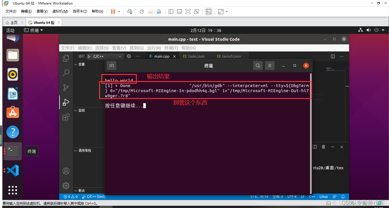This screenshot has width=389, height=208.
Task: Open the VMware 文件(F) menu
Action: pos(11,11)
